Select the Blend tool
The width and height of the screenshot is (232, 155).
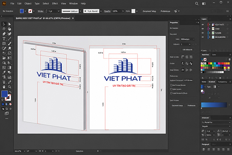coord(9,72)
